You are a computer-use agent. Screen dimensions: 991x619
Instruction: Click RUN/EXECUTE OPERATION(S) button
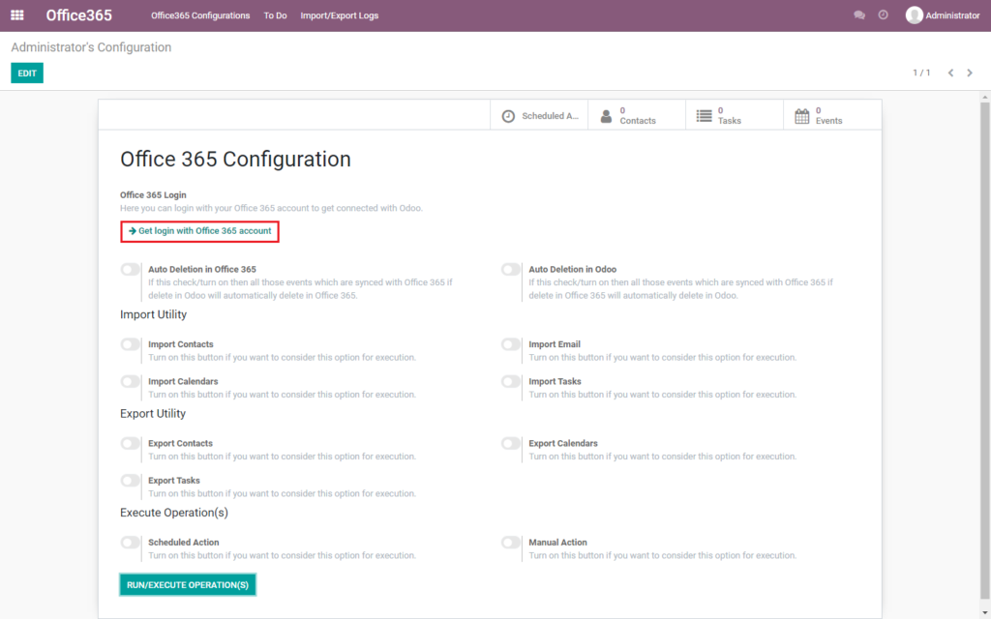(x=188, y=585)
